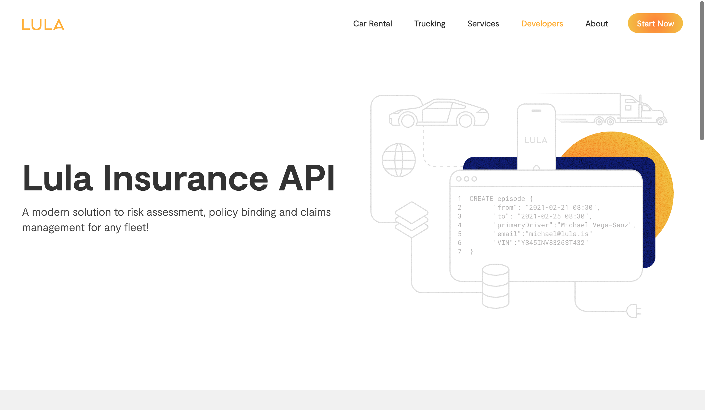Click the power plug icon
Screen dimensions: 705x410
(x=633, y=311)
